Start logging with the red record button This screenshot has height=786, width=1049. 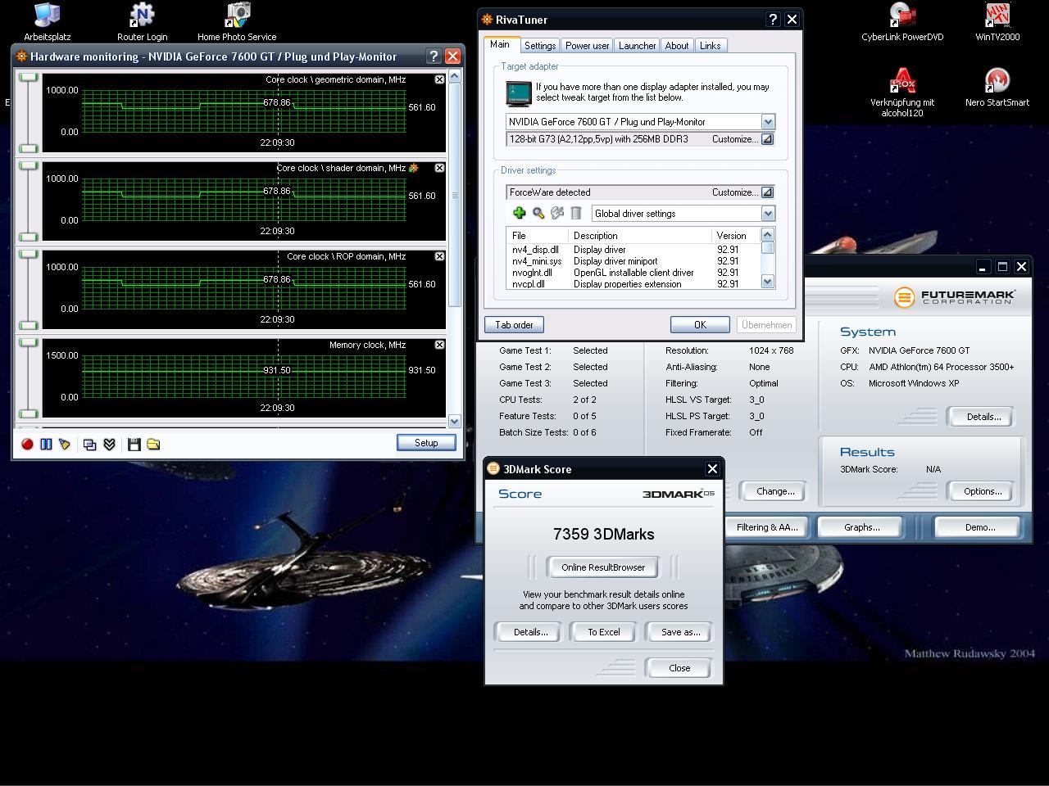27,444
